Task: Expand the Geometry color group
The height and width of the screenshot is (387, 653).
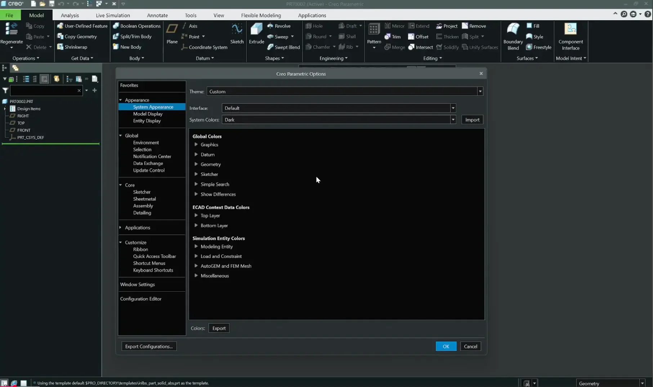Action: point(196,164)
